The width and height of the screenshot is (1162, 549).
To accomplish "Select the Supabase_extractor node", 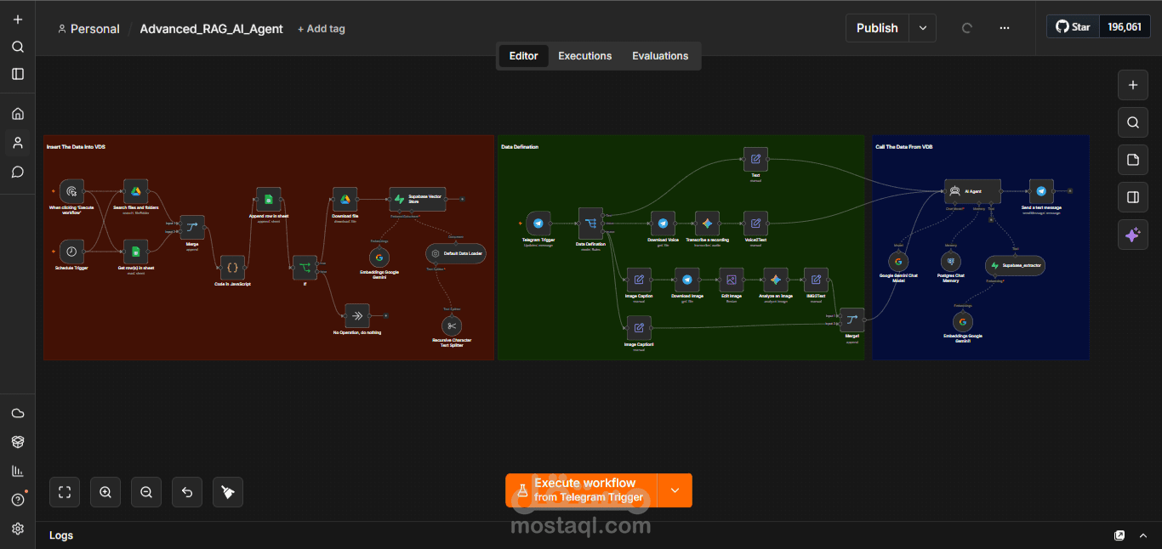I will tap(1016, 266).
